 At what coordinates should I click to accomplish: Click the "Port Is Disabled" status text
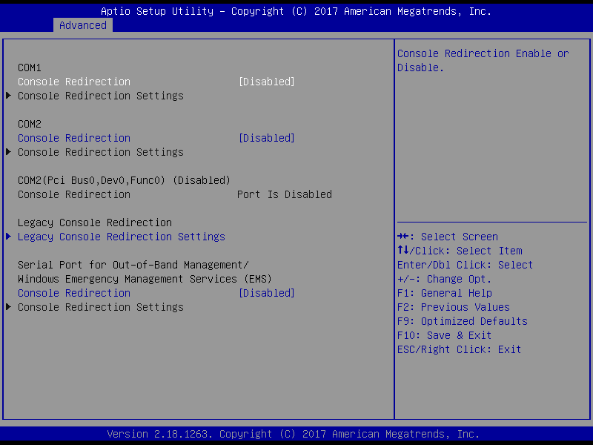point(284,194)
